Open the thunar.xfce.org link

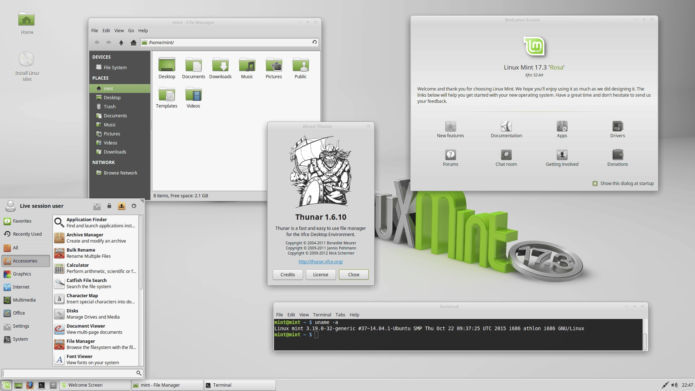click(321, 262)
